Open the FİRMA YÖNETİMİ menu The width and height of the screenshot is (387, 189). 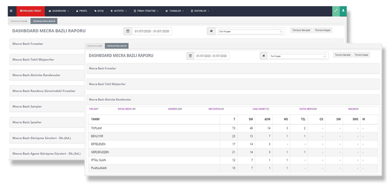(149, 11)
